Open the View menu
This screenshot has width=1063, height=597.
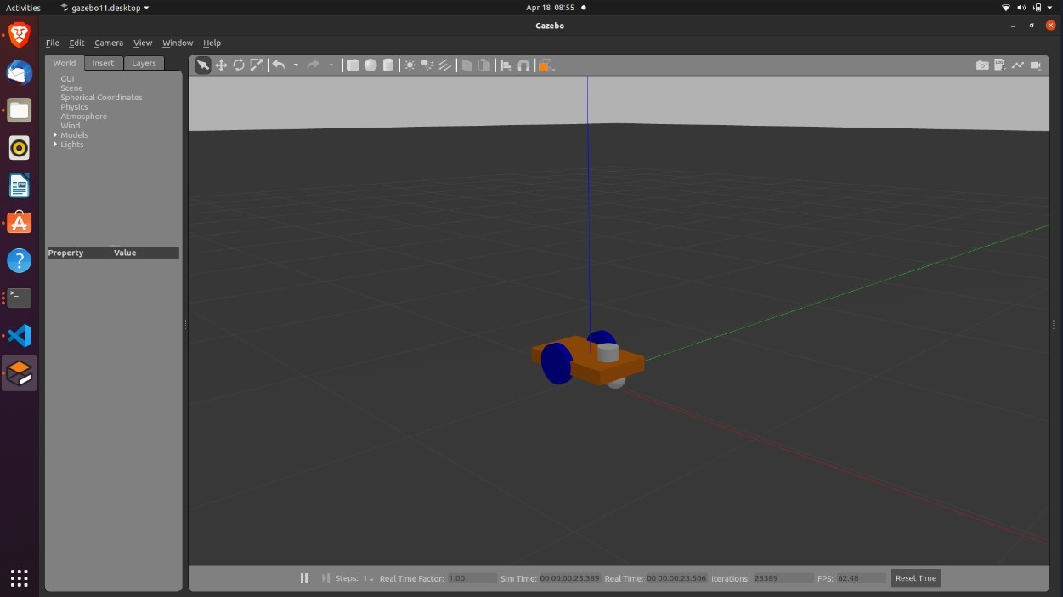point(143,43)
